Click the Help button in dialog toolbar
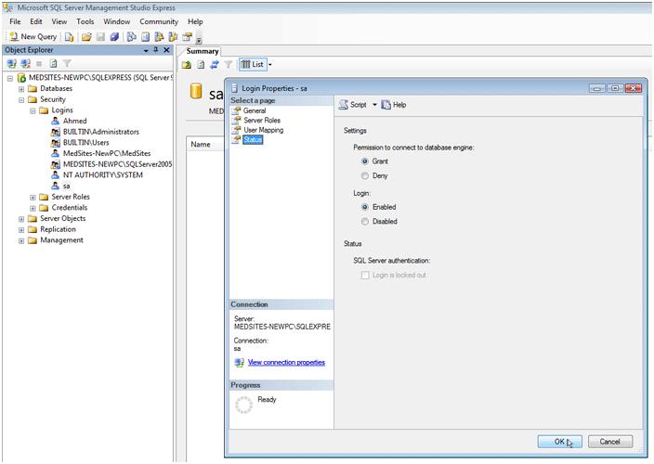This screenshot has height=464, width=654. [x=394, y=105]
